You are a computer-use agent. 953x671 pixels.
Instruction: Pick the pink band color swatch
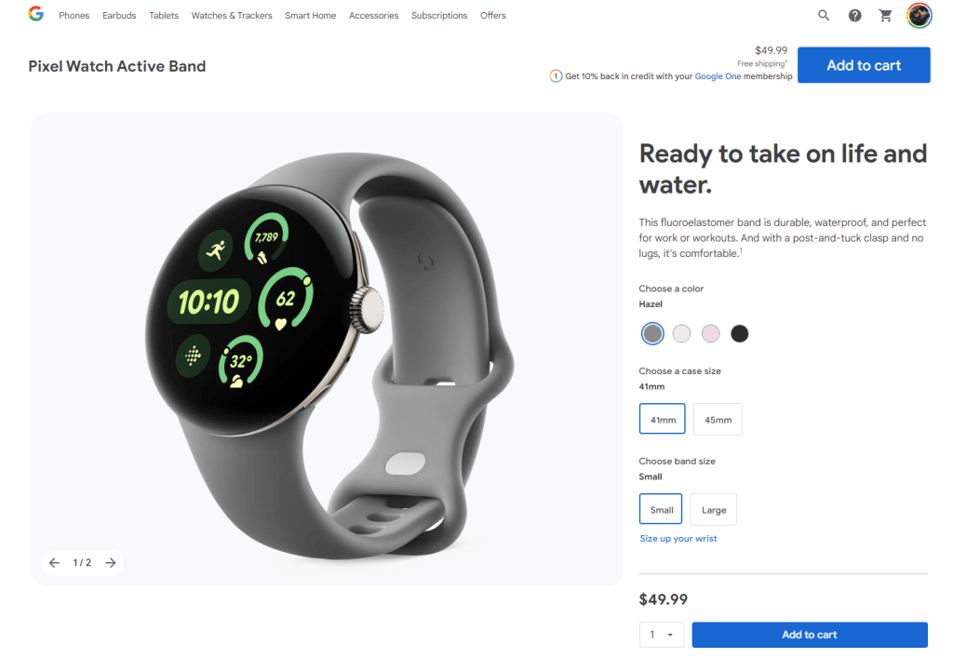tap(710, 334)
